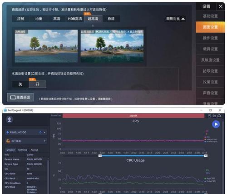This screenshot has height=194, width=227.
Task: Click the 和平精英 app icon
Action: tap(8, 141)
